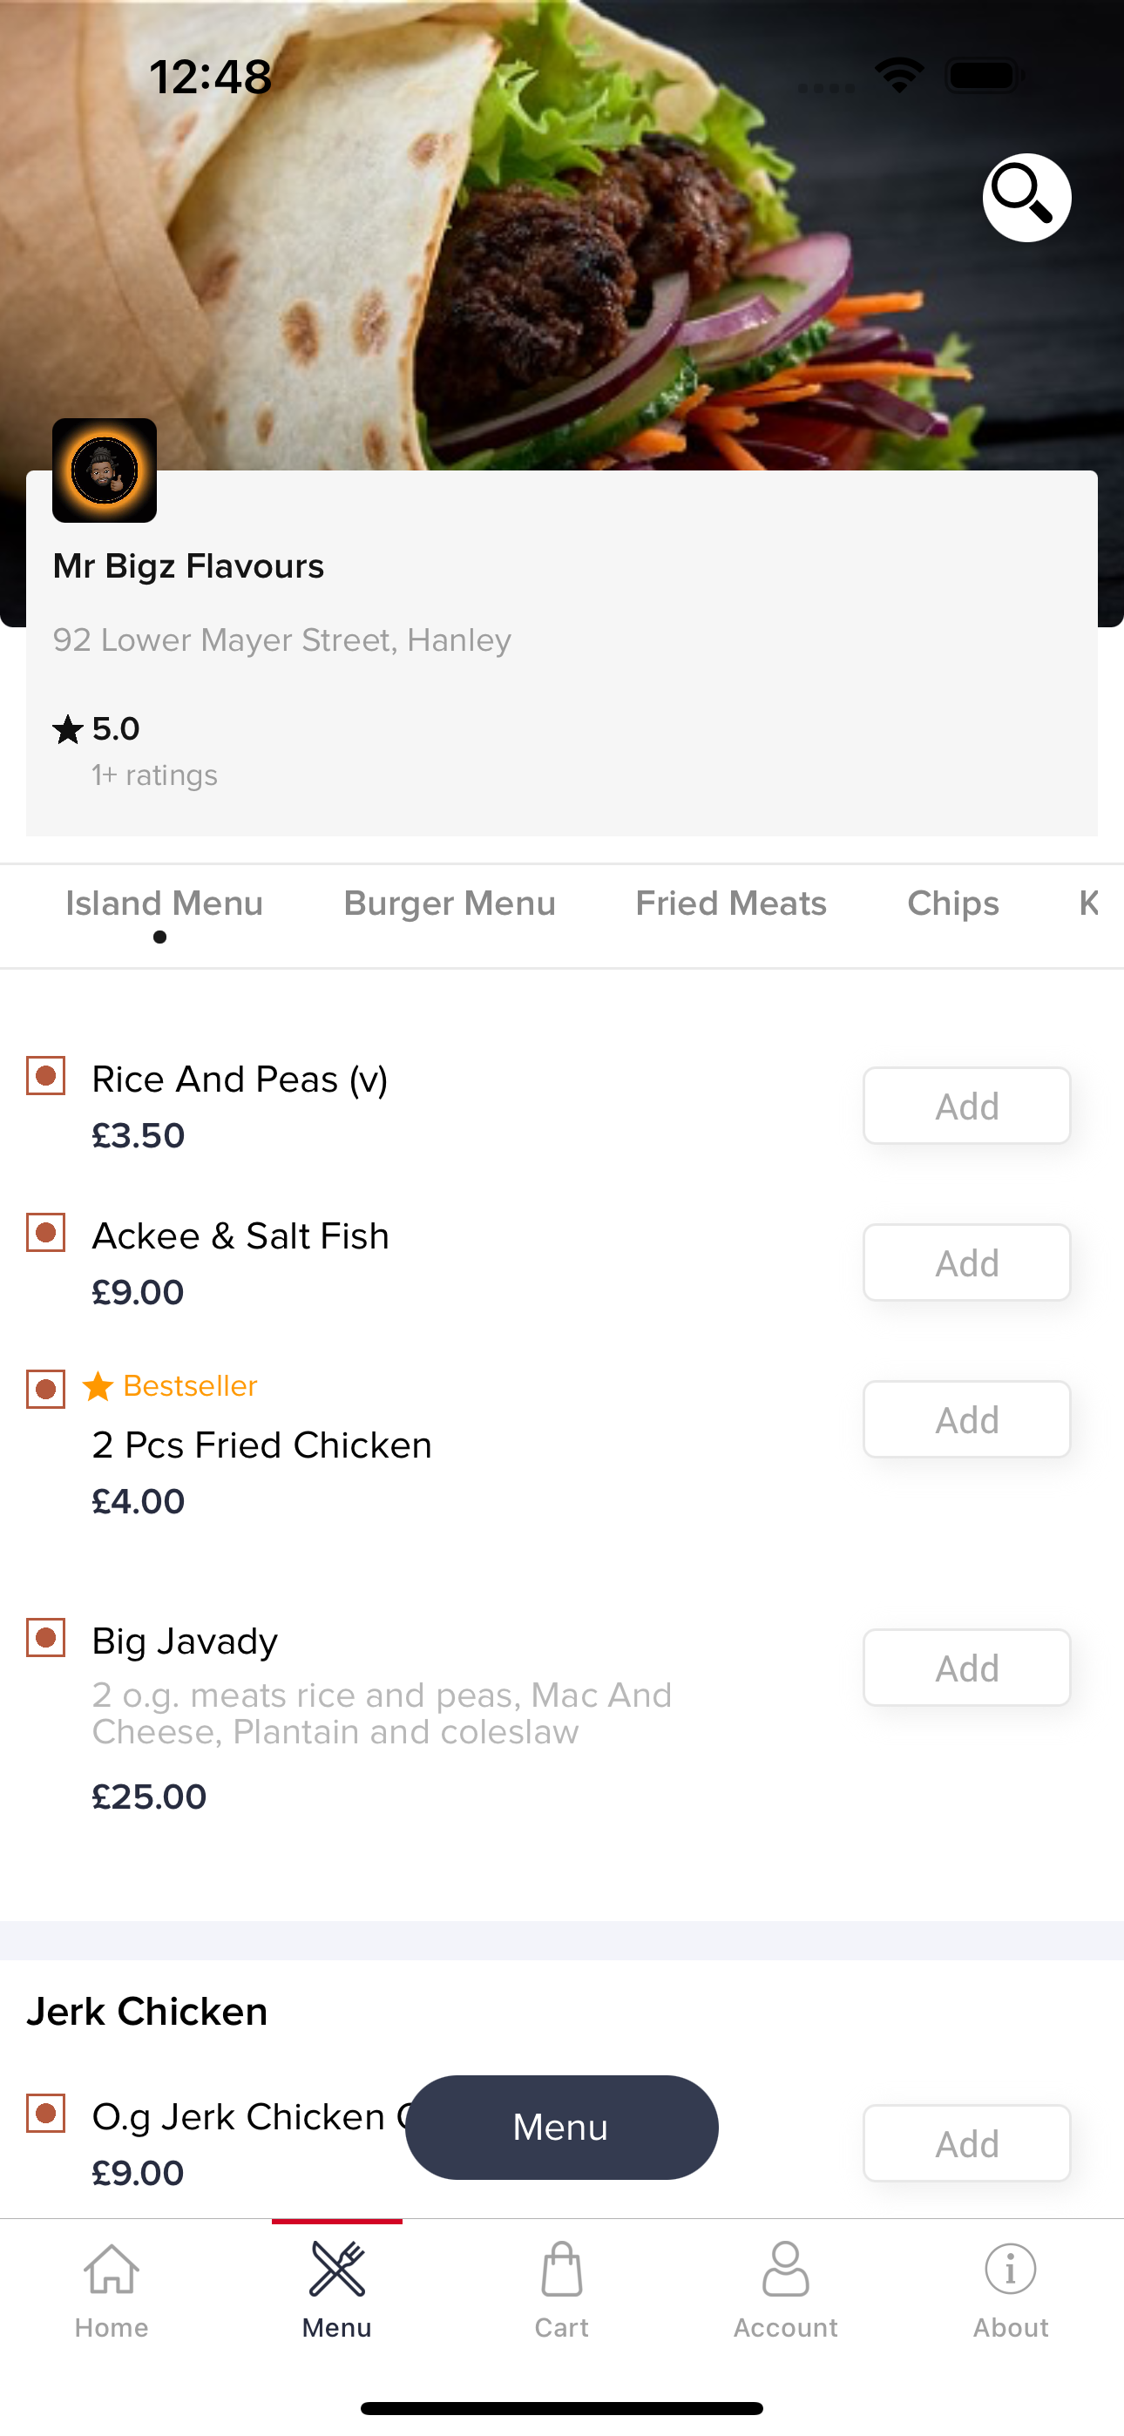Add Big Javady to cart

click(x=967, y=1668)
